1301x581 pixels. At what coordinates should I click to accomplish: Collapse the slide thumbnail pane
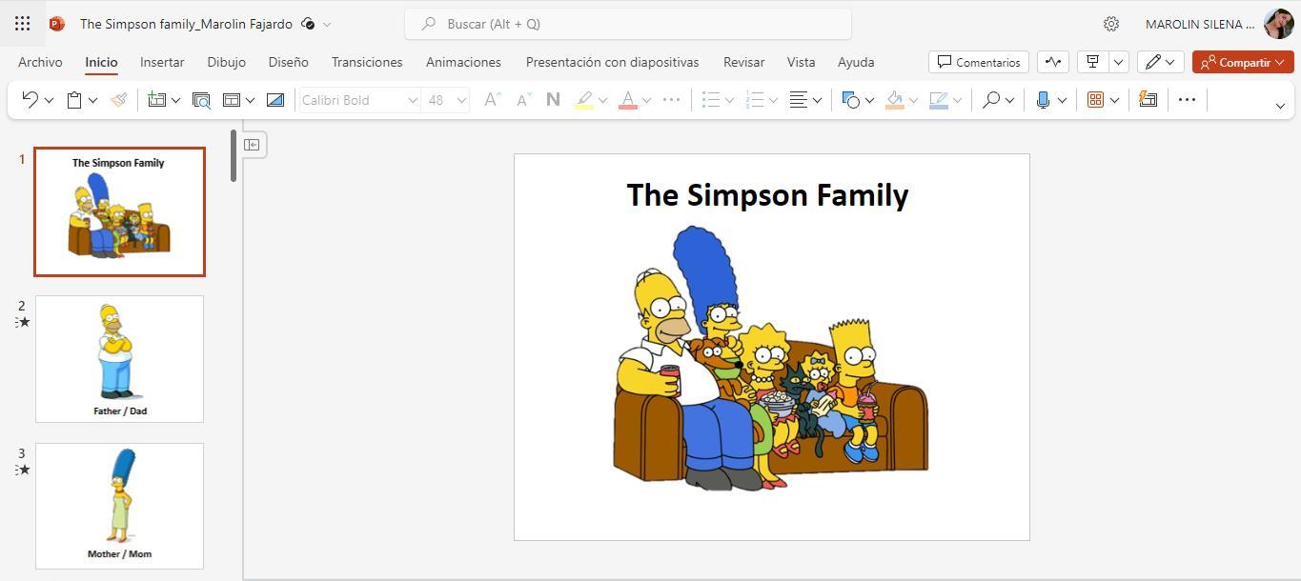click(252, 145)
